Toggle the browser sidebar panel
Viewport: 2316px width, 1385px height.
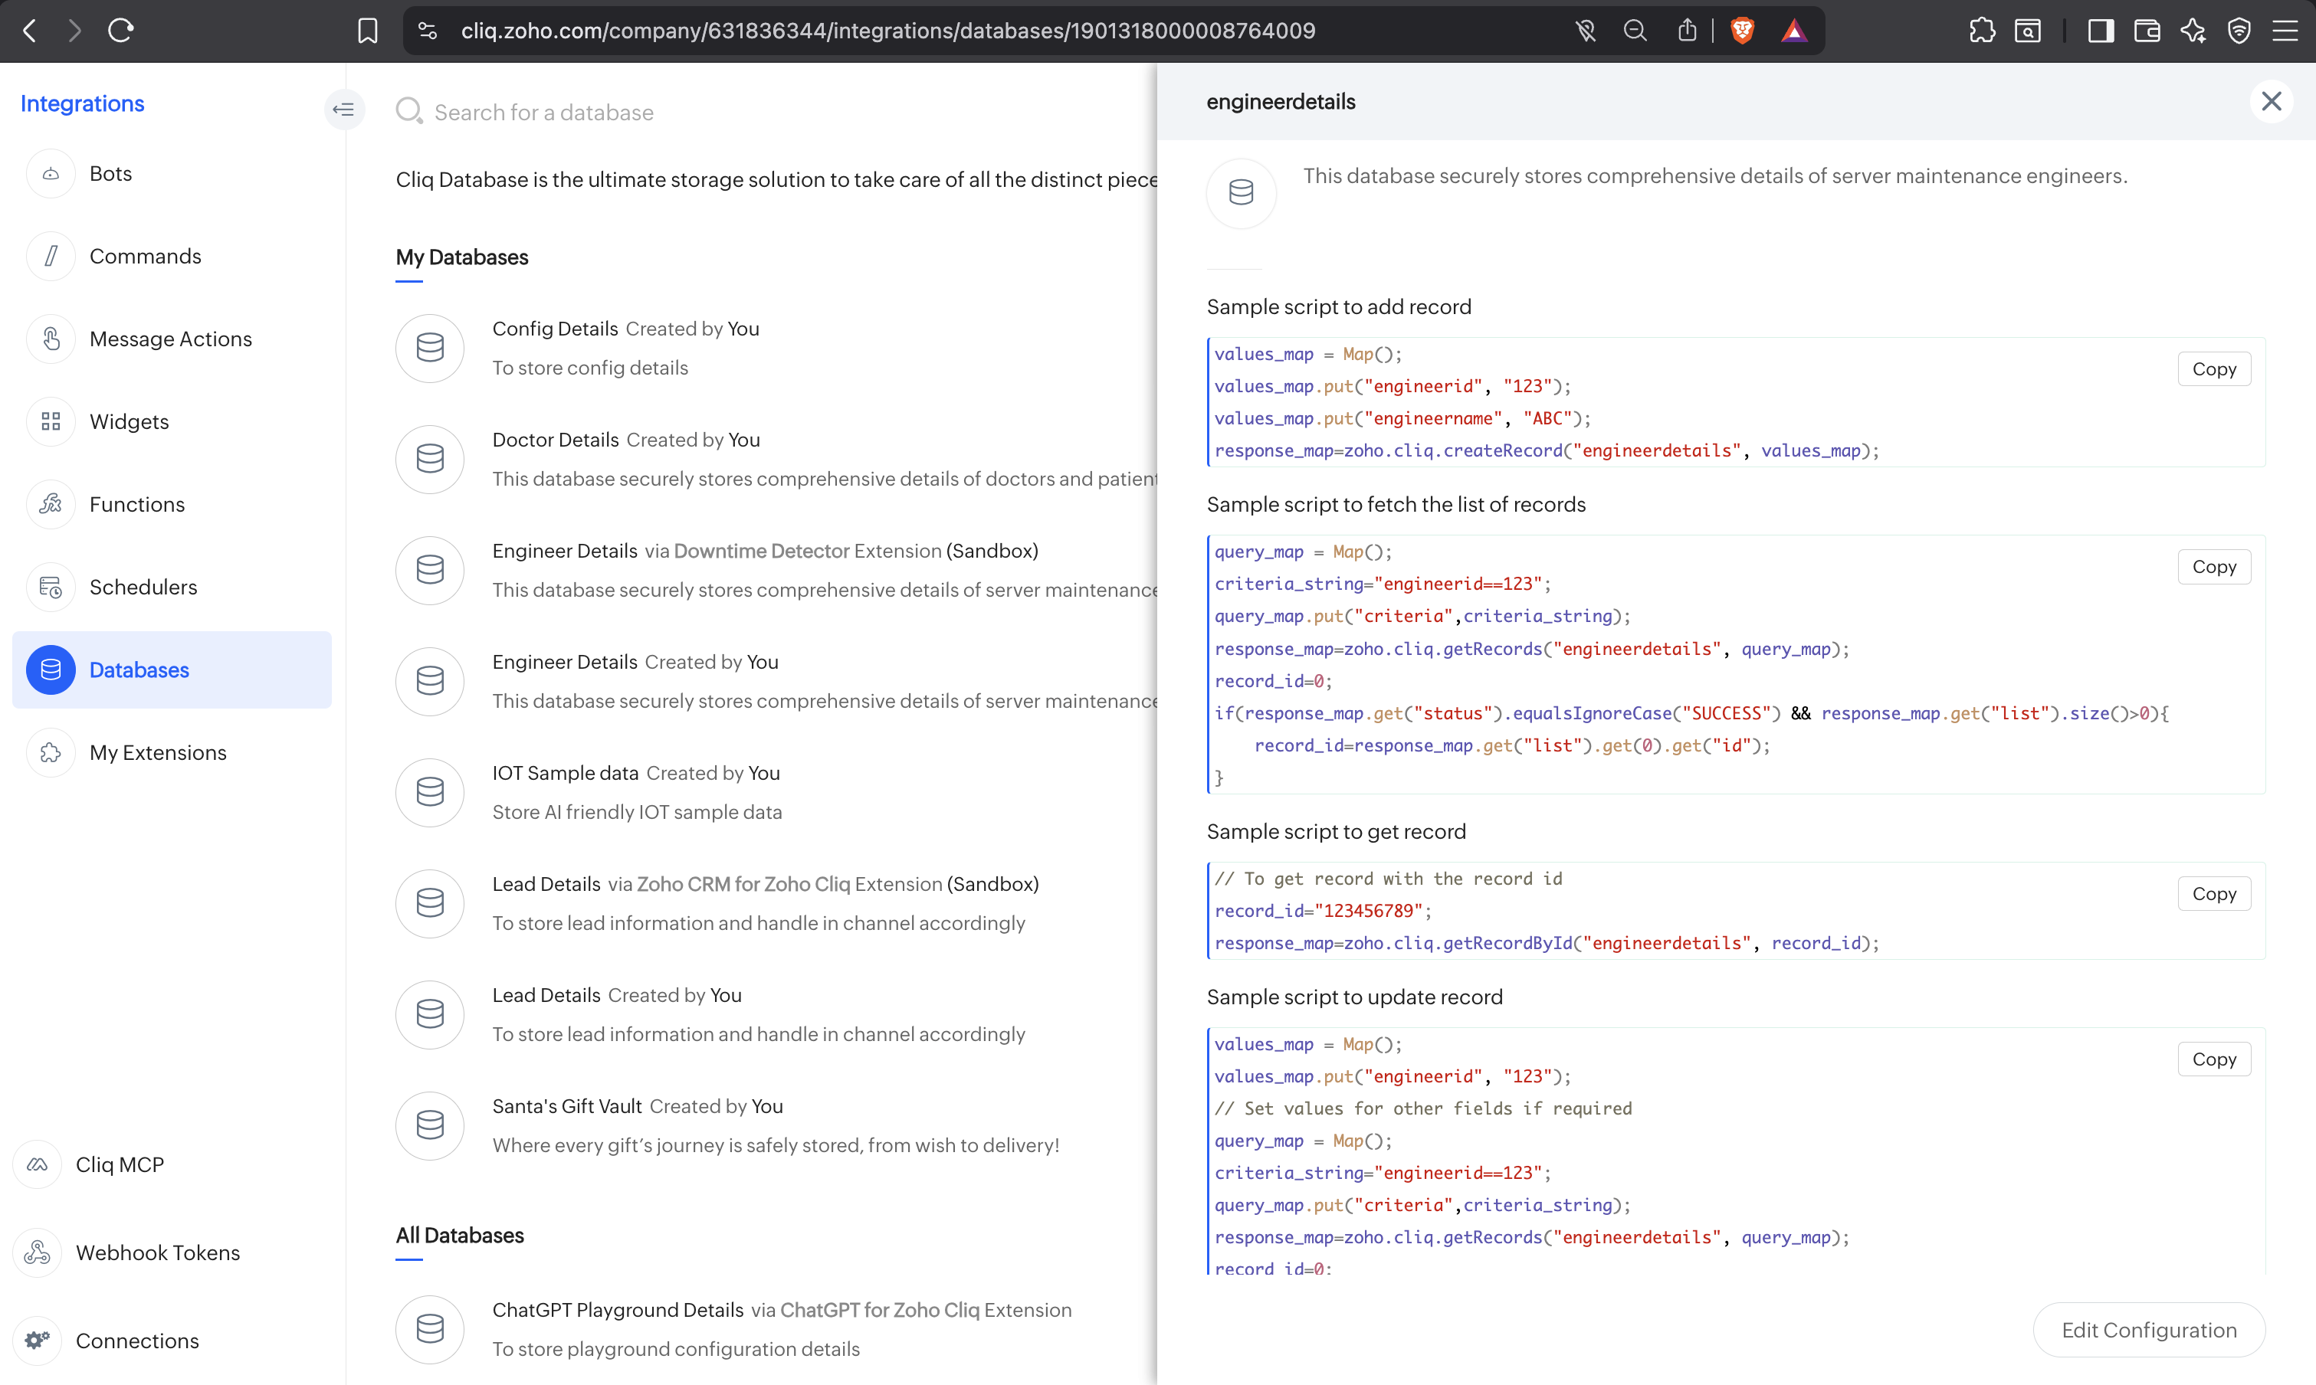2101,31
